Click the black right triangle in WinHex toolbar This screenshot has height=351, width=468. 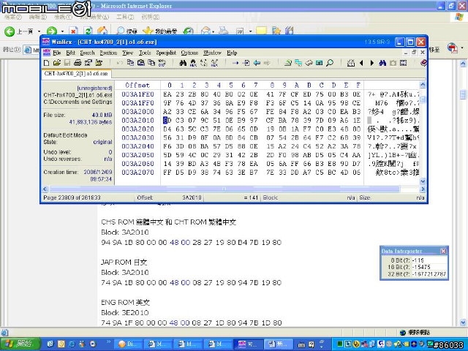[x=372, y=63]
